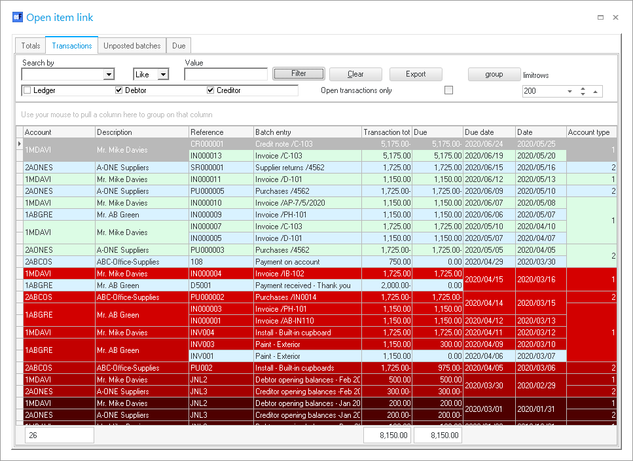The width and height of the screenshot is (633, 461).
Task: Click the Export button
Action: (416, 74)
